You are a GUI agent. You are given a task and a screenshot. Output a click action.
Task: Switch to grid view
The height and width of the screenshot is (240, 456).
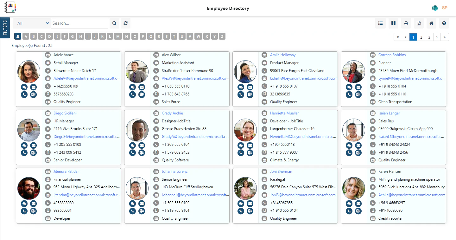point(393,23)
